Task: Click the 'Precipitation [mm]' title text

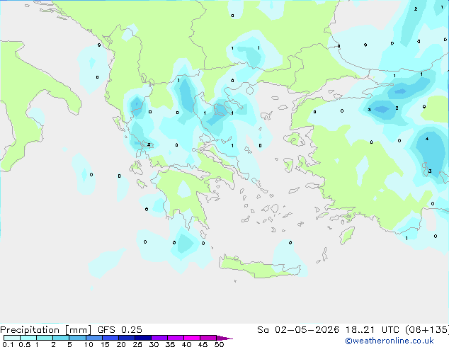Action: pyautogui.click(x=46, y=330)
